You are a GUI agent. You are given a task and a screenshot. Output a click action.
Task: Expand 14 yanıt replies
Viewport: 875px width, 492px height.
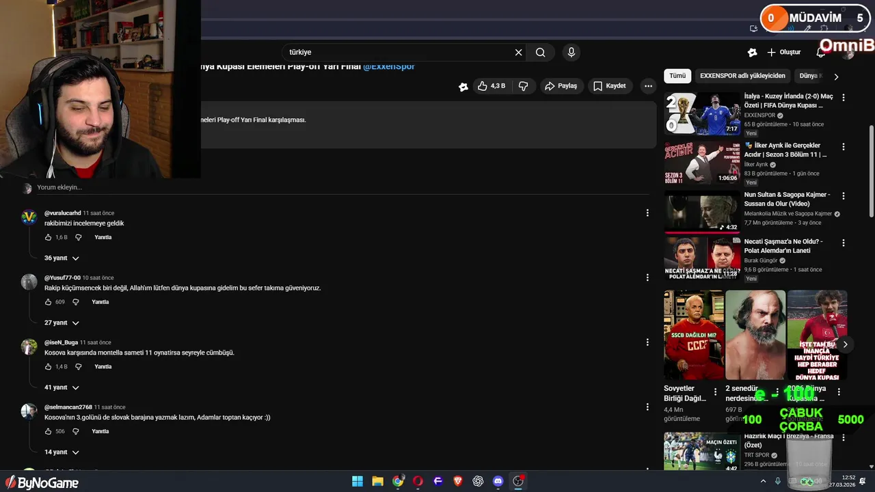[x=62, y=452]
